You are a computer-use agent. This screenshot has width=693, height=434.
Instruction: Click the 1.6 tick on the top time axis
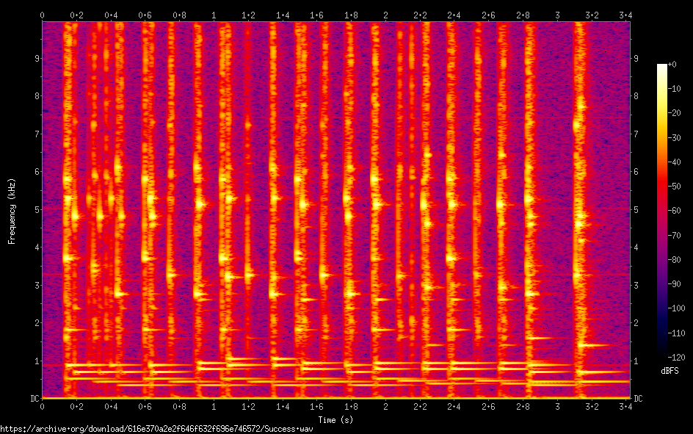pos(316,15)
